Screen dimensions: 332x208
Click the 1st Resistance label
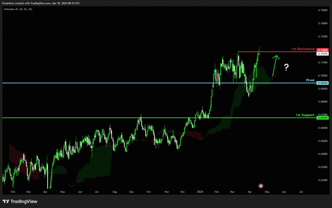(302, 49)
